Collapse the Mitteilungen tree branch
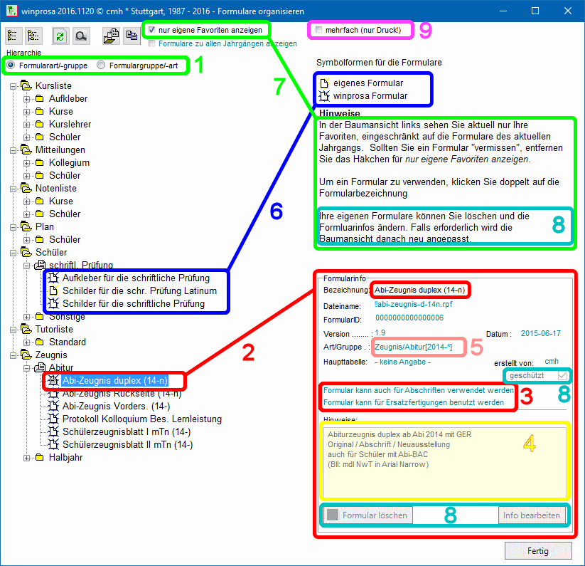 click(x=15, y=150)
